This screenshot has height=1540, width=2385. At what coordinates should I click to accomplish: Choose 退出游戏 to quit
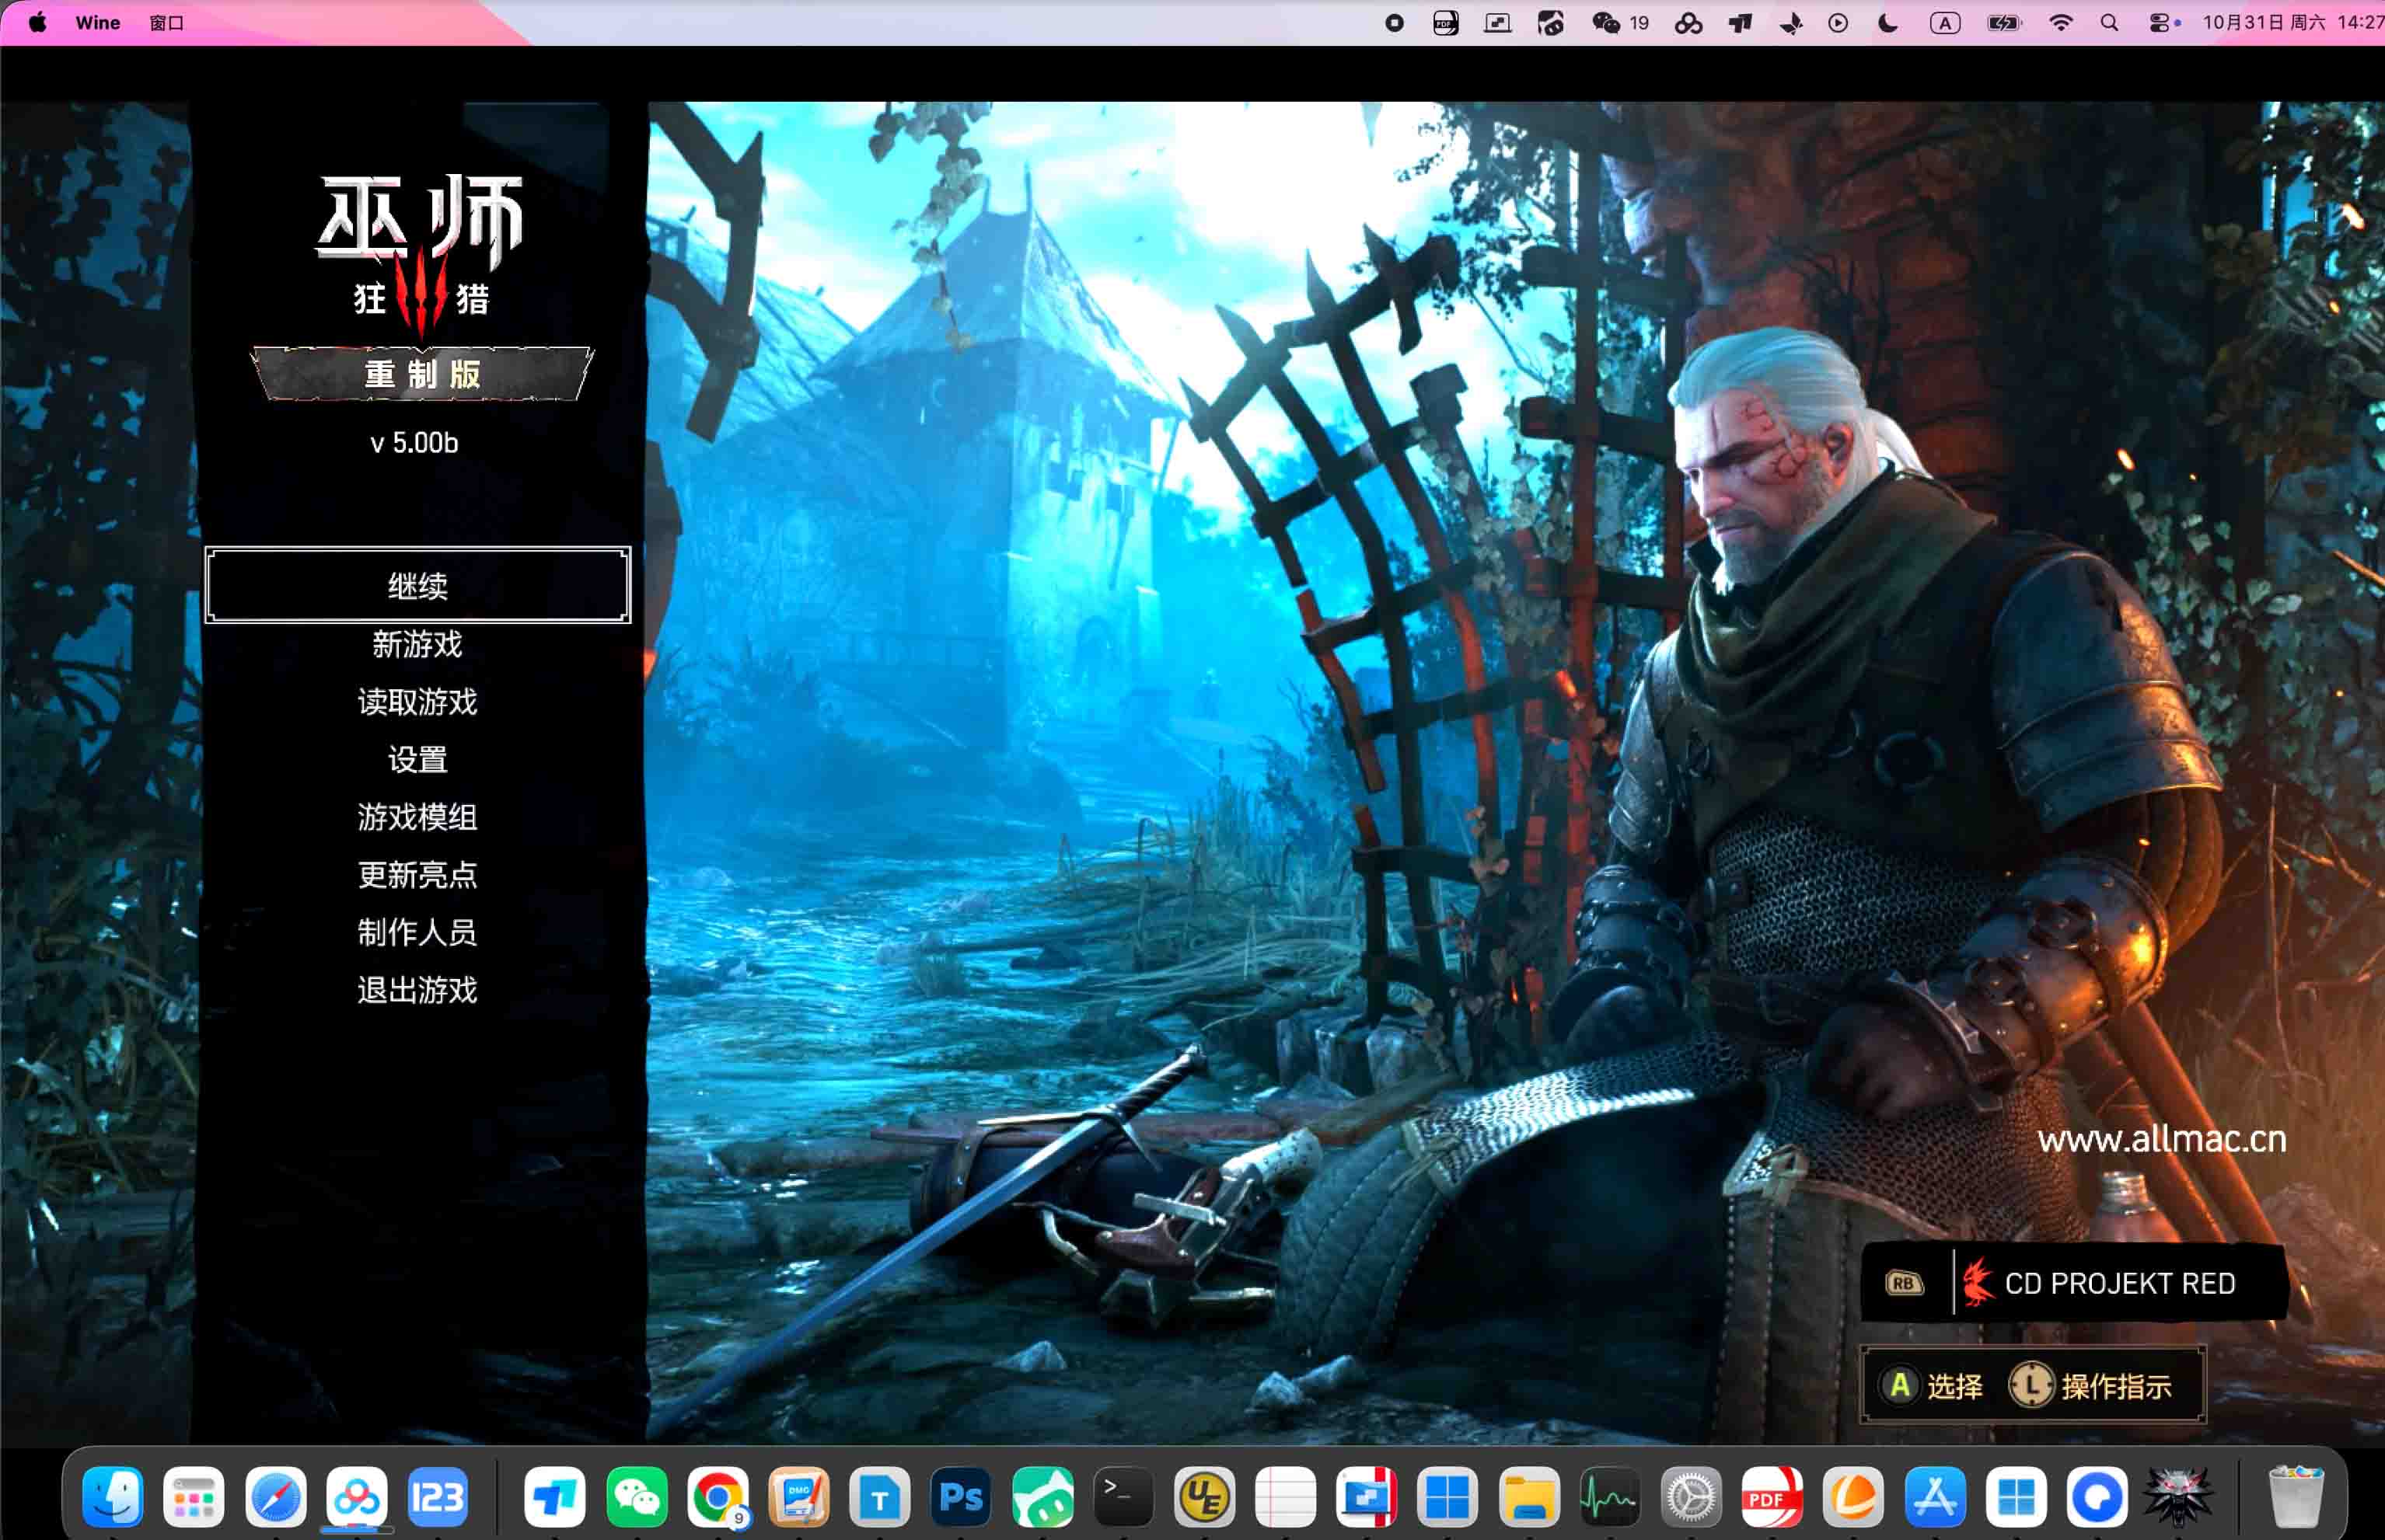pyautogui.click(x=417, y=990)
